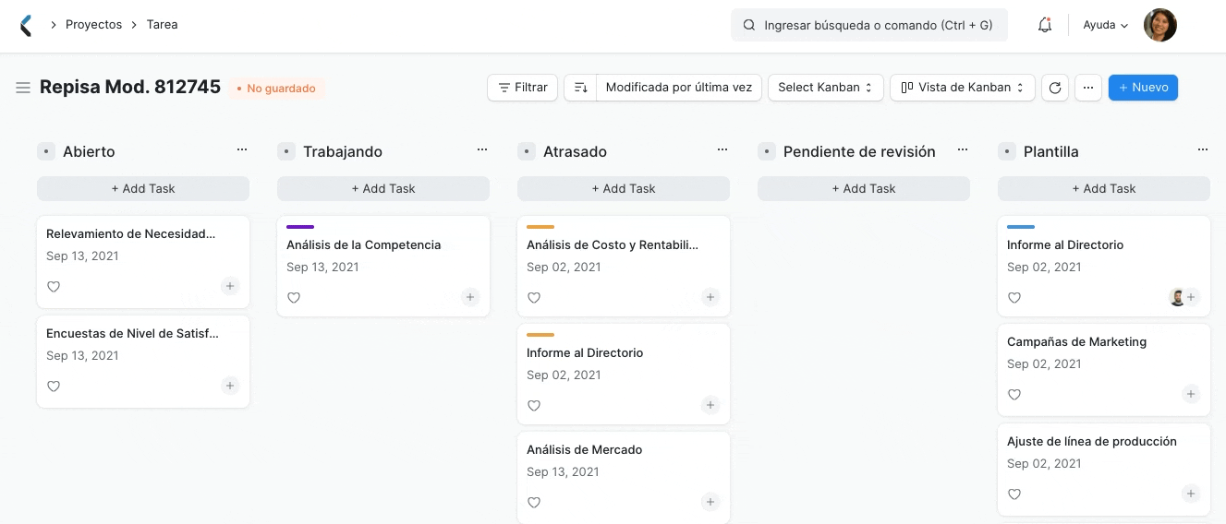
Task: Refresh the Kanban board
Action: click(1054, 88)
